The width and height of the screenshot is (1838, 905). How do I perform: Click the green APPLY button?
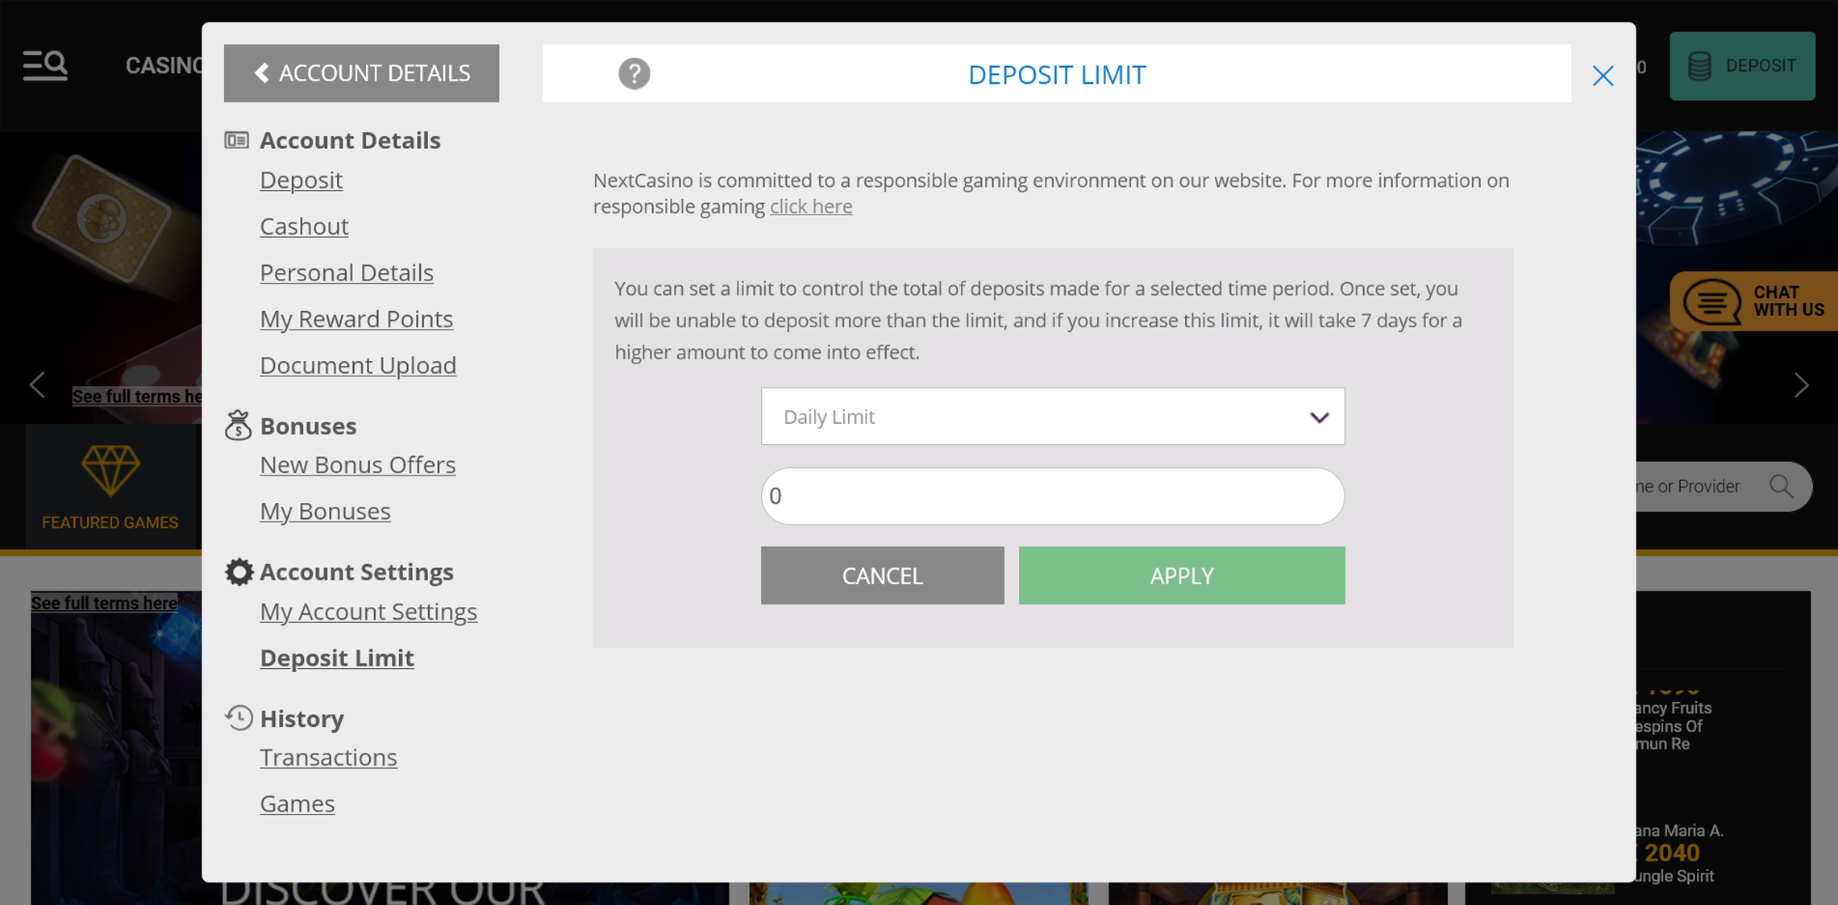[1182, 575]
